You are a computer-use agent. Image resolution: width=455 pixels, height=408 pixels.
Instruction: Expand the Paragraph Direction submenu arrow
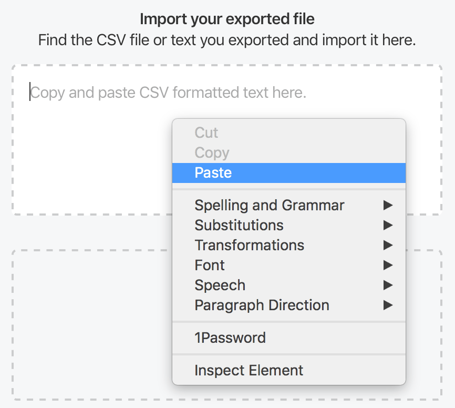[388, 305]
